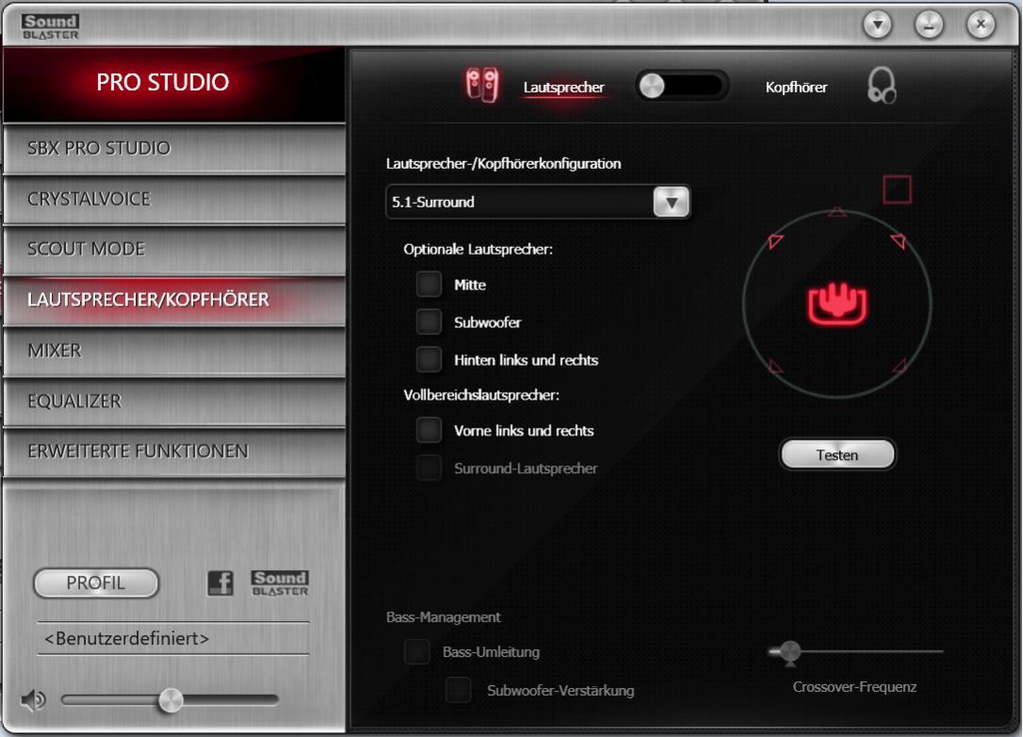Click the rear-left speaker triangle in the diagram
This screenshot has width=1023, height=737.
point(775,366)
